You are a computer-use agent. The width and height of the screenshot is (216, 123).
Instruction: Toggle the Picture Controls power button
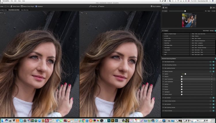point(210,111)
